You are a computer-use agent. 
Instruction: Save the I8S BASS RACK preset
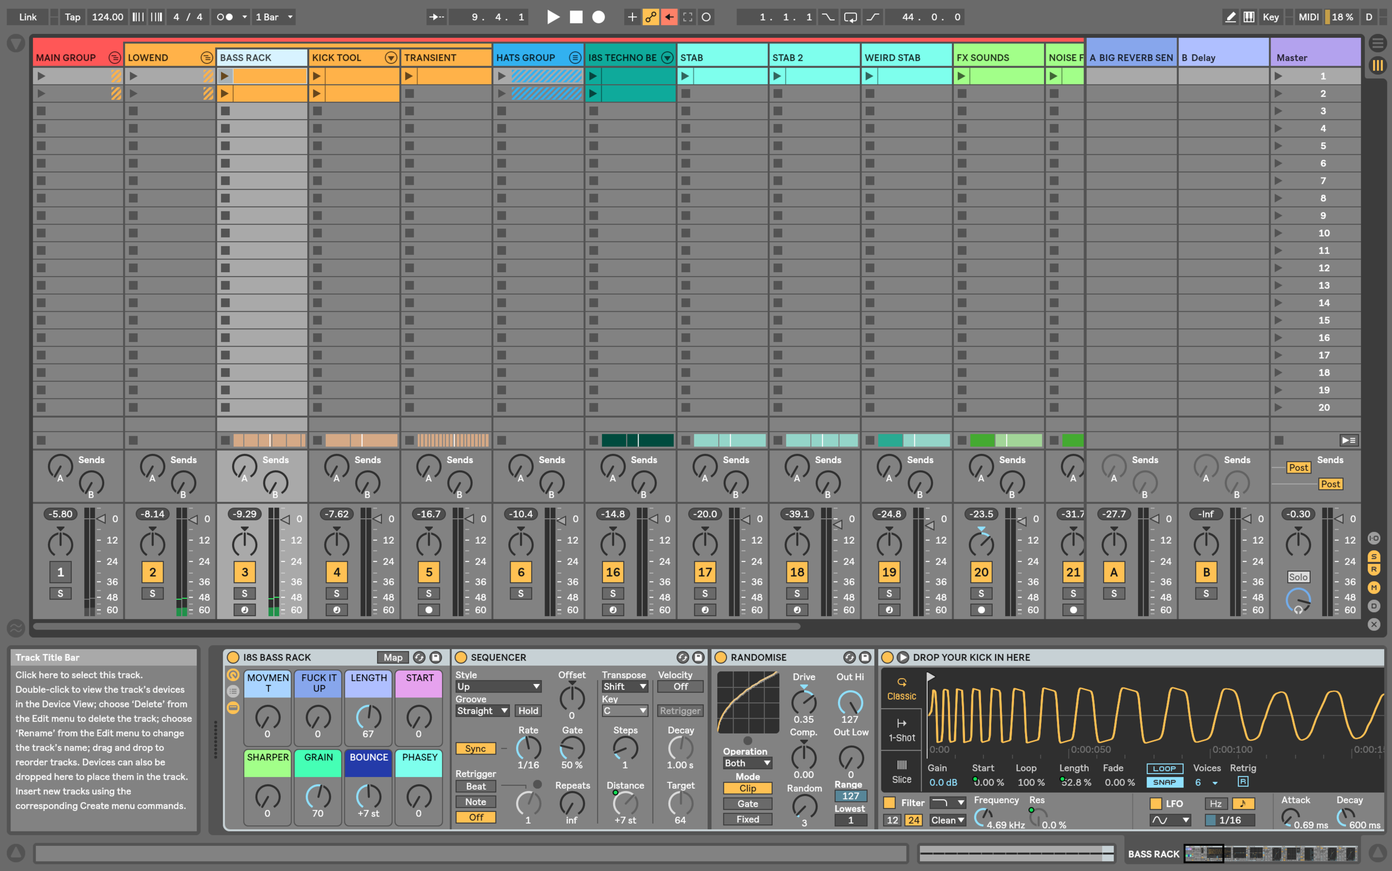(435, 657)
